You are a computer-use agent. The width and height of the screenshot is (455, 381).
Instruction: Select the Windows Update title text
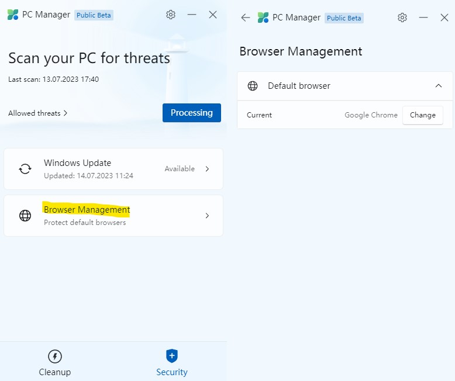click(77, 163)
